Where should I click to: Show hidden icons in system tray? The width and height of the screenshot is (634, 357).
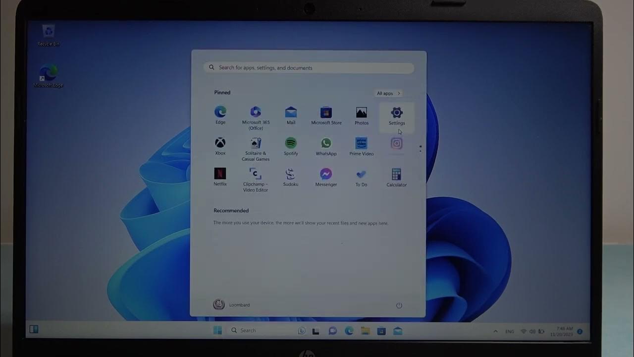coord(495,331)
